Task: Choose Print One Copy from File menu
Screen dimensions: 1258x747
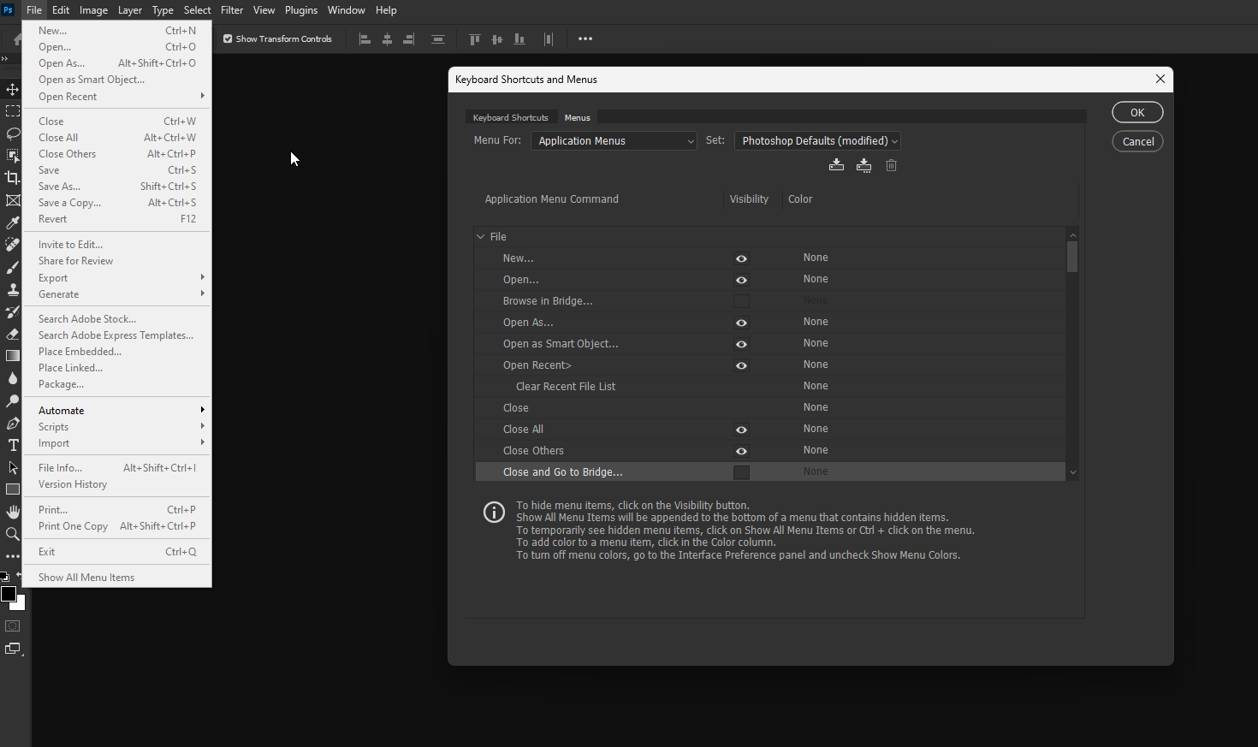Action: point(73,525)
